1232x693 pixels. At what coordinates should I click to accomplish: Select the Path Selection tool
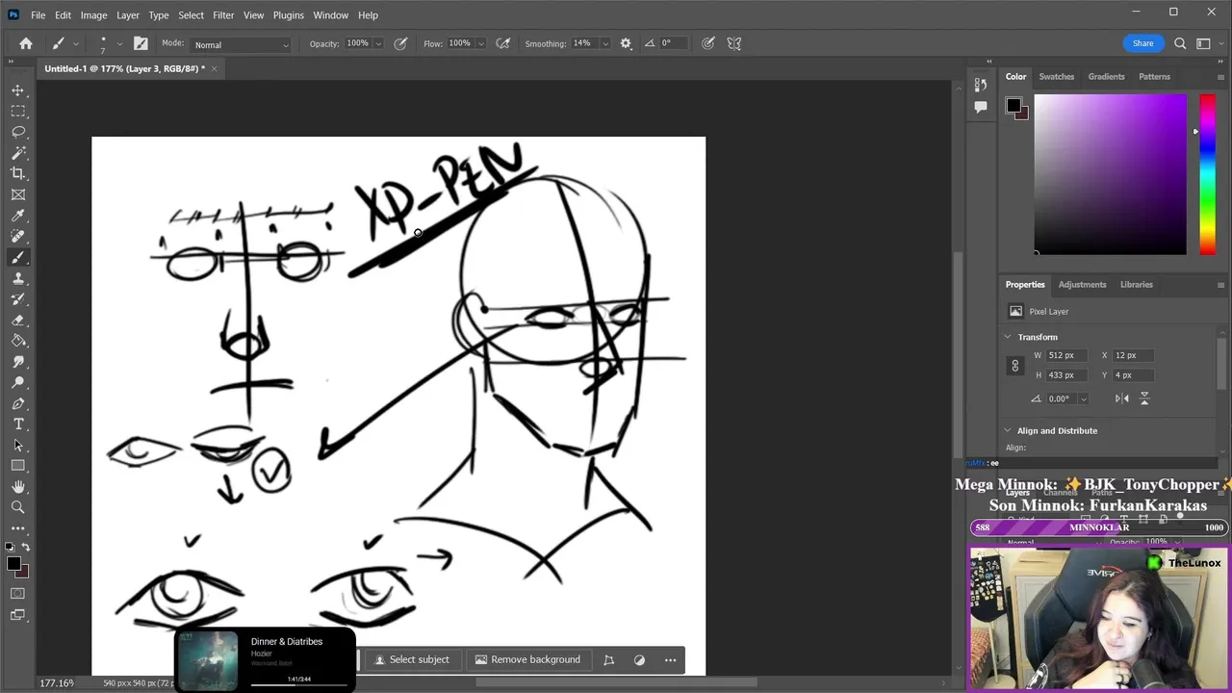18,446
